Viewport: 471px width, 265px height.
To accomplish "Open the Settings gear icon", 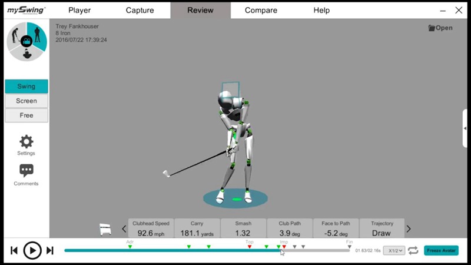I will 26,142.
